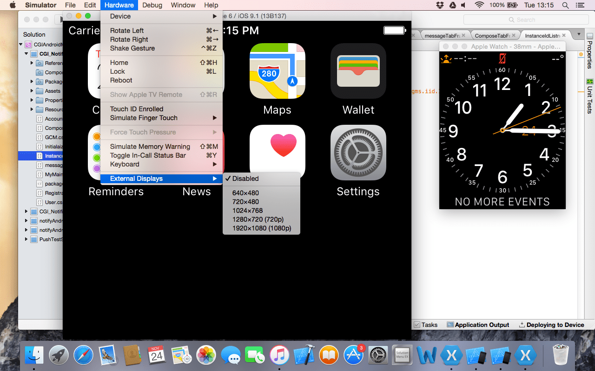Image resolution: width=595 pixels, height=371 pixels.
Task: Open the Keyboard submenu
Action: click(161, 164)
